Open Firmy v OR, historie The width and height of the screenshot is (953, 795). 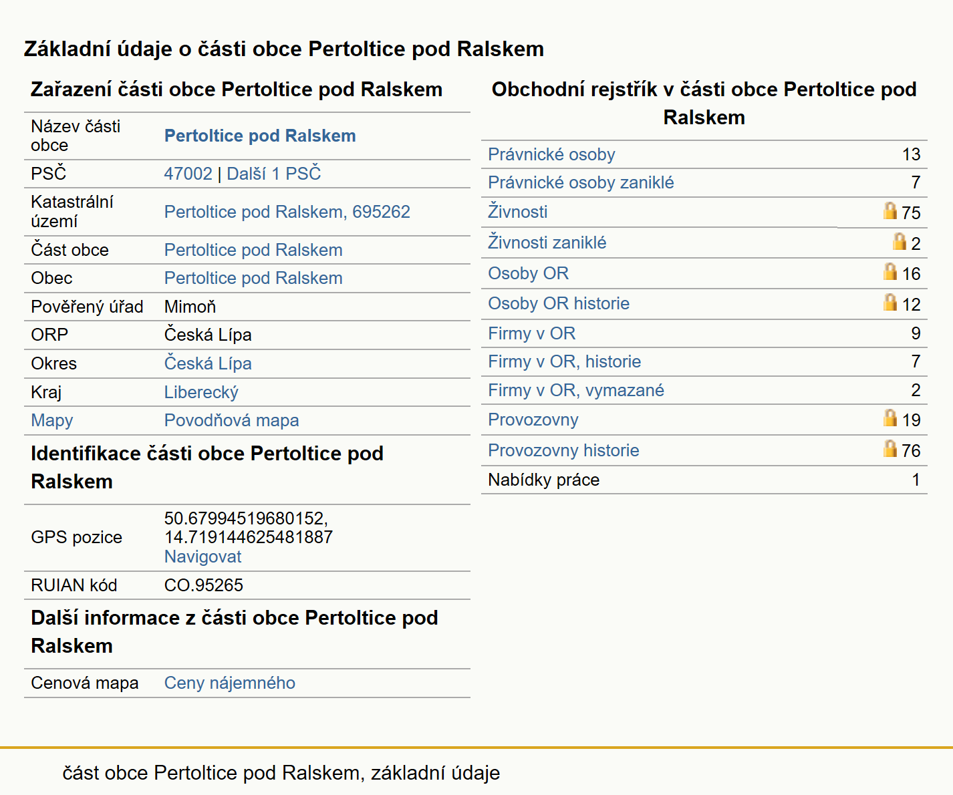564,361
